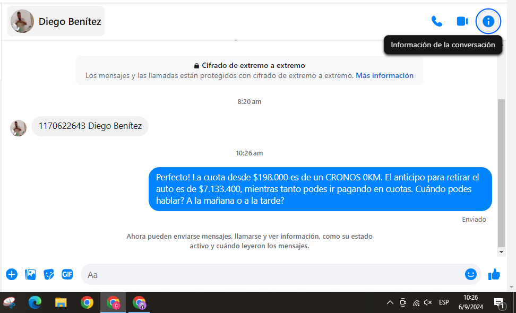Screen dimensions: 516x313
Task: Open Snipping Tool from the taskbar
Action: (x=9, y=302)
